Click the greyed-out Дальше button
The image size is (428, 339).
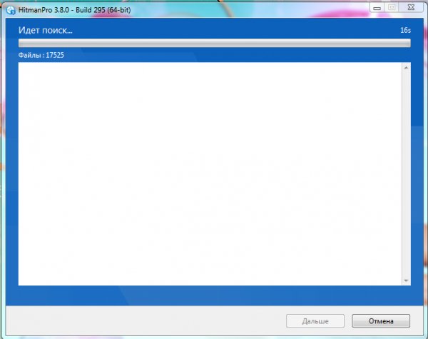click(315, 320)
